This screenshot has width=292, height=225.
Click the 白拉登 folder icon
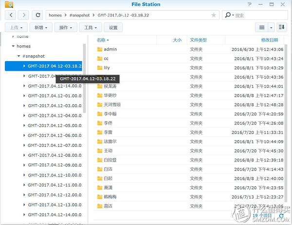100,160
